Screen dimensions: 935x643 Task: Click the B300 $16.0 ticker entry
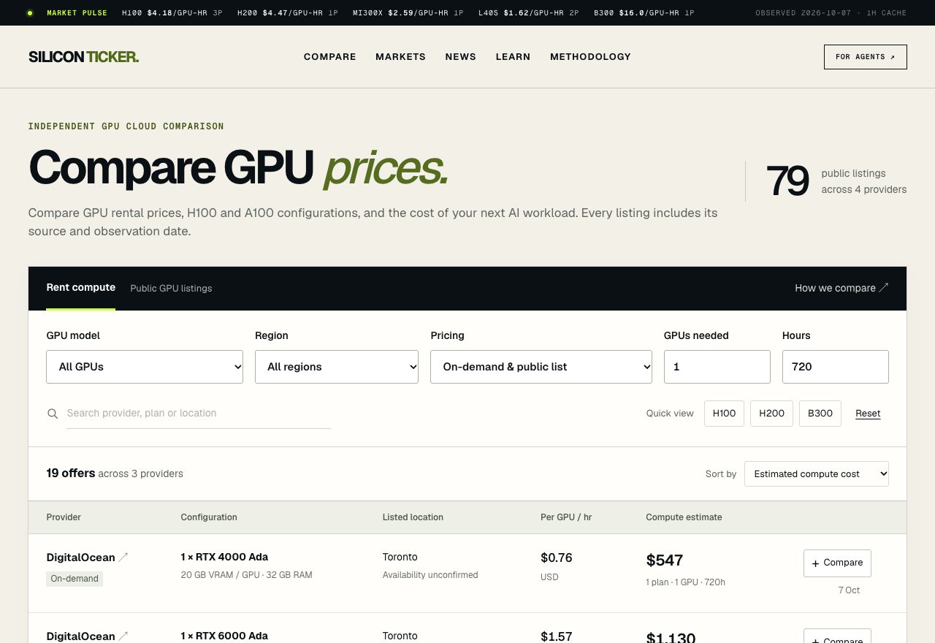[x=644, y=13]
